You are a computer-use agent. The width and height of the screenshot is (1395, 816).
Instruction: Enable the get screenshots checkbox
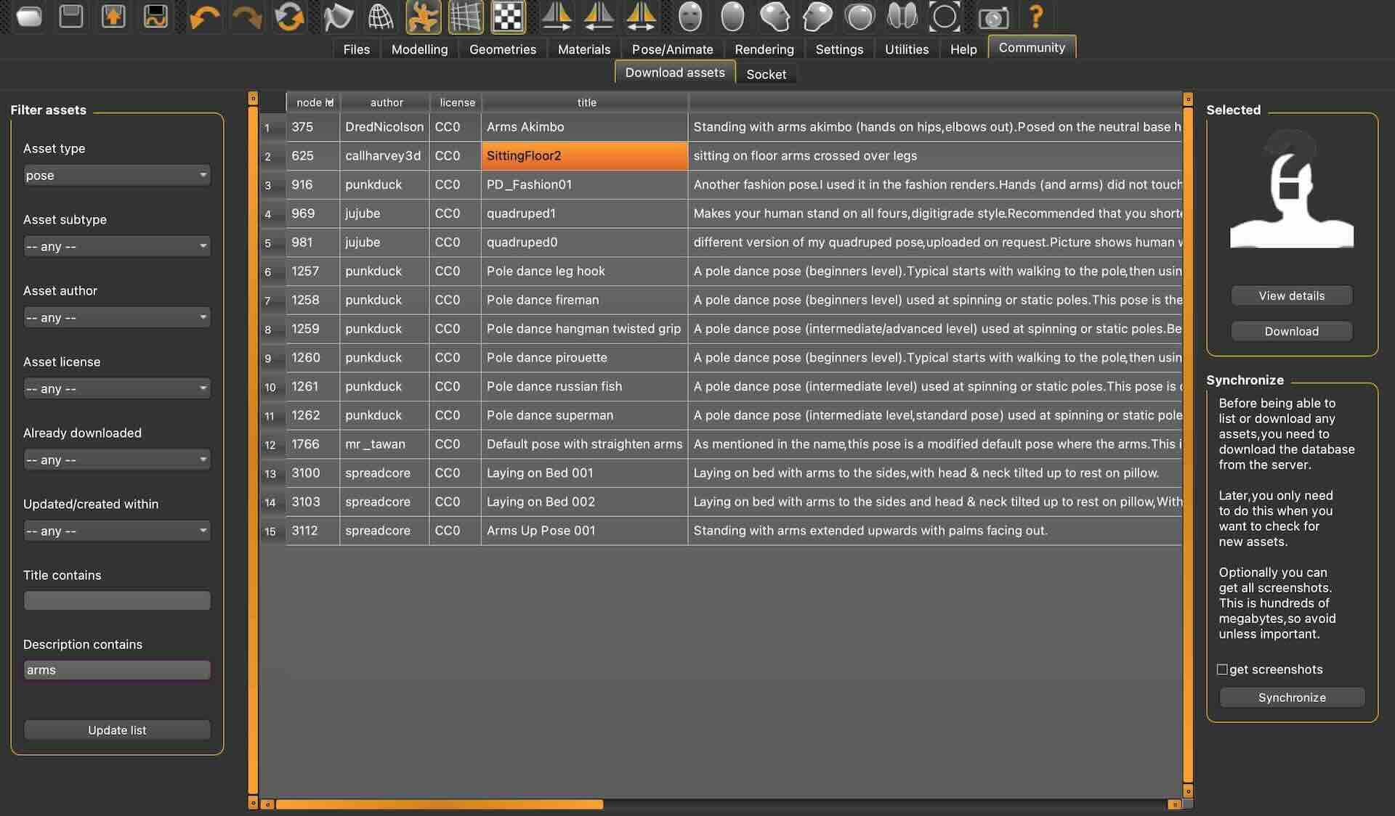1222,669
